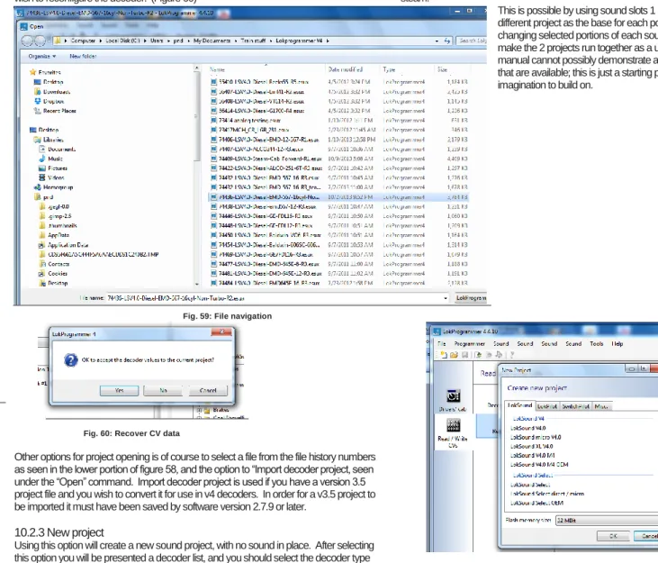Select the prd user folder in the tree

[44, 197]
